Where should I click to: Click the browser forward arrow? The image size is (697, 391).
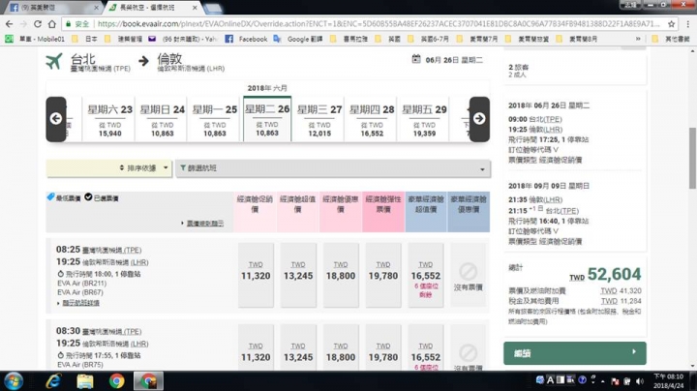click(23, 24)
